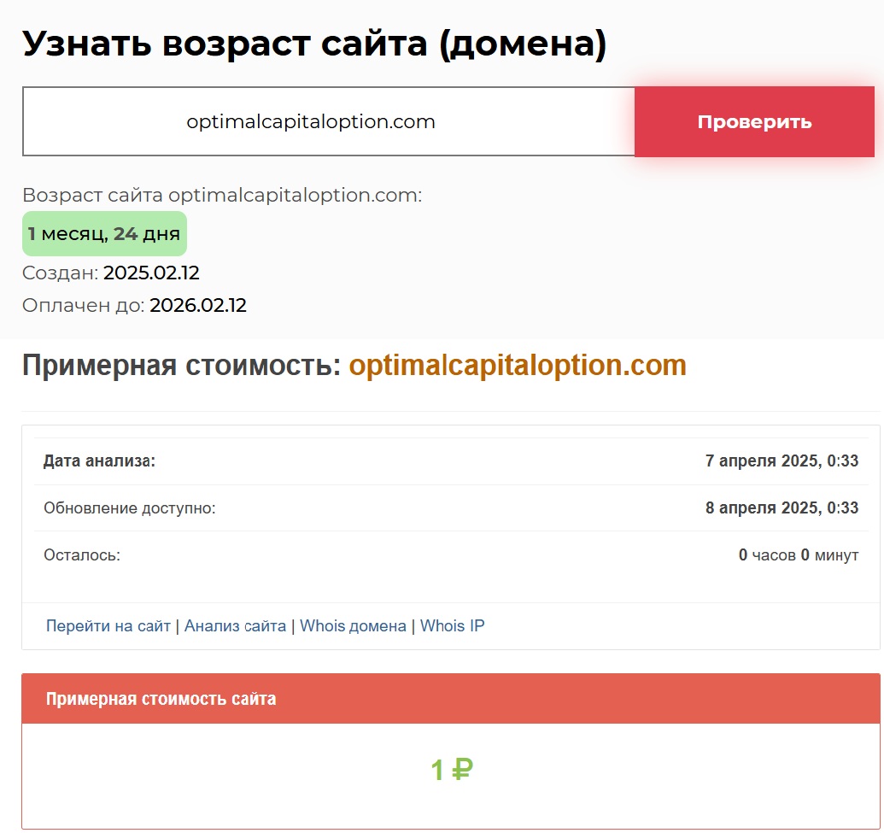The image size is (884, 833).
Task: Open the Перейти на сайт link
Action: tap(108, 626)
